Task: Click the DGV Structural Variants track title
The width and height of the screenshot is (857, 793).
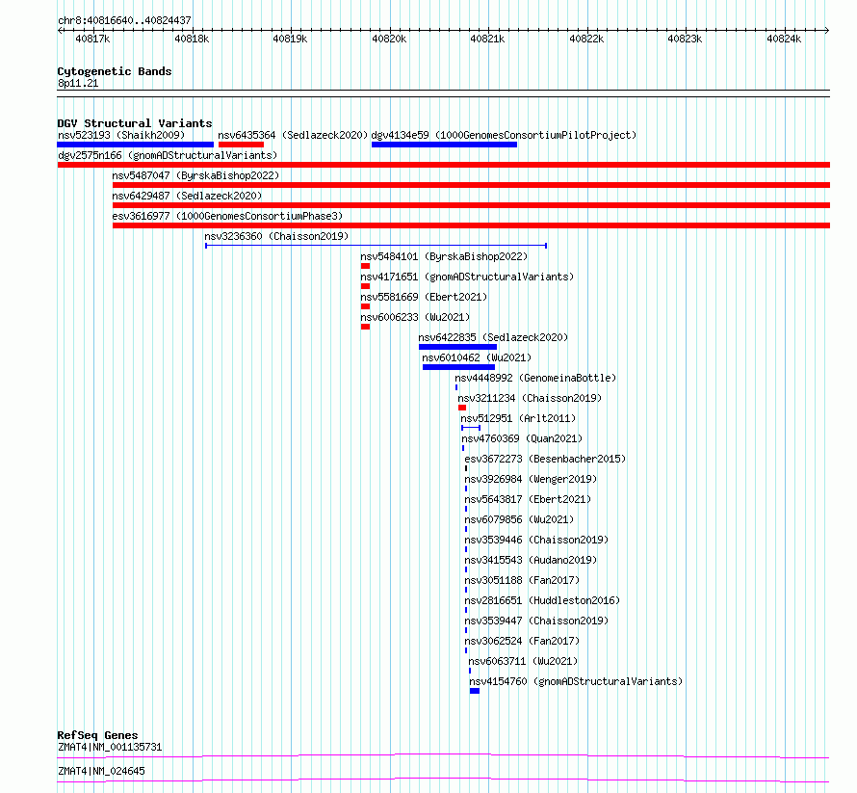Action: click(135, 123)
